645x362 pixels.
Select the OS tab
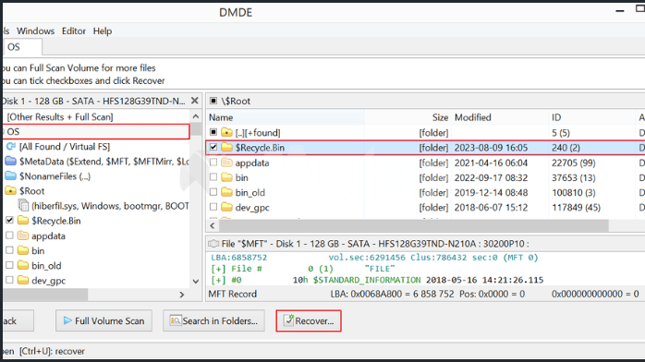pos(21,47)
